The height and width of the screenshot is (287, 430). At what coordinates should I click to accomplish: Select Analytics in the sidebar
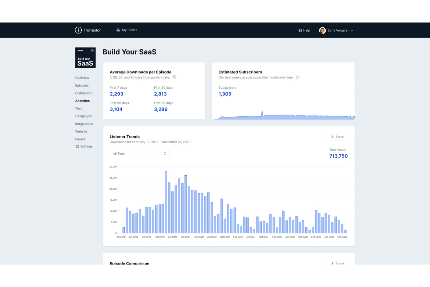pyautogui.click(x=83, y=101)
